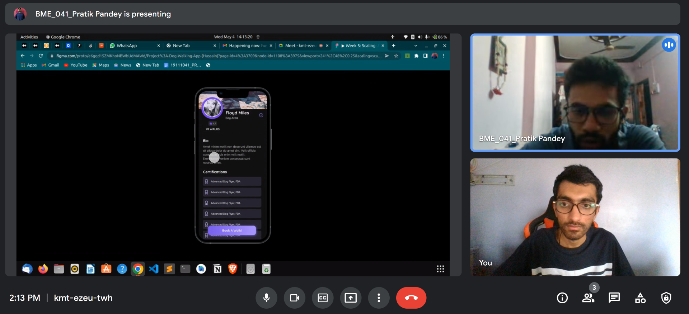Click the verified check icon beside Floyd Miles
Viewport: 689px width, 314px height.
tap(261, 115)
